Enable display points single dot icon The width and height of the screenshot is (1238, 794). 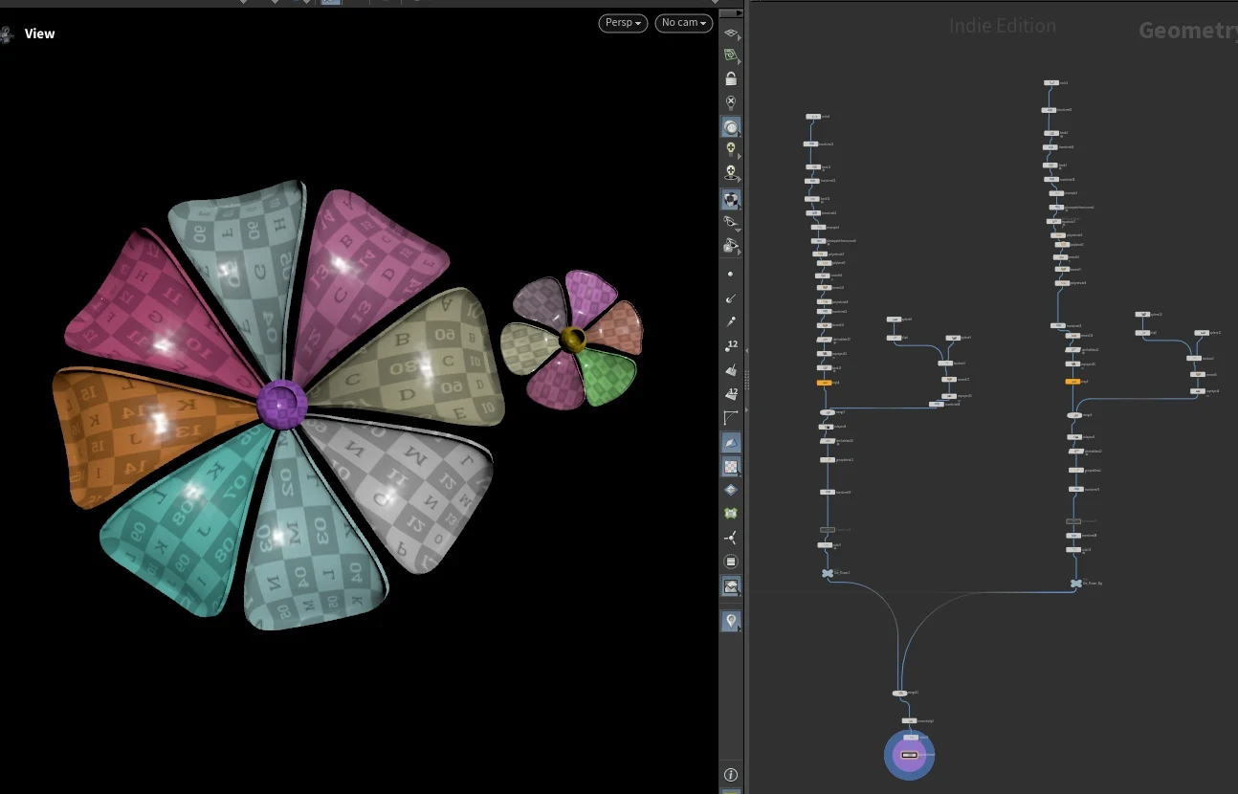(731, 274)
